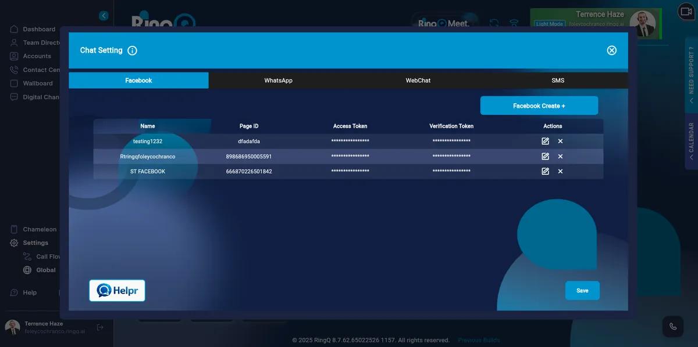Delete the ST FACEBOOK entry
This screenshot has width=698, height=347.
560,171
